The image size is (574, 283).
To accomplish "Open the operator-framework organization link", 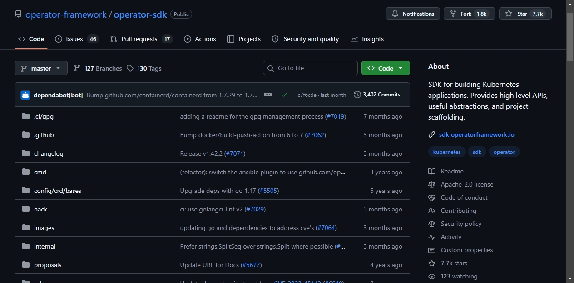I will pos(66,14).
